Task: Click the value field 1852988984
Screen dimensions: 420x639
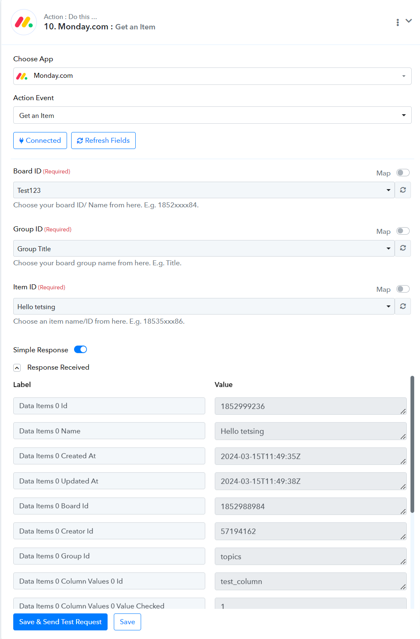Action: click(311, 506)
